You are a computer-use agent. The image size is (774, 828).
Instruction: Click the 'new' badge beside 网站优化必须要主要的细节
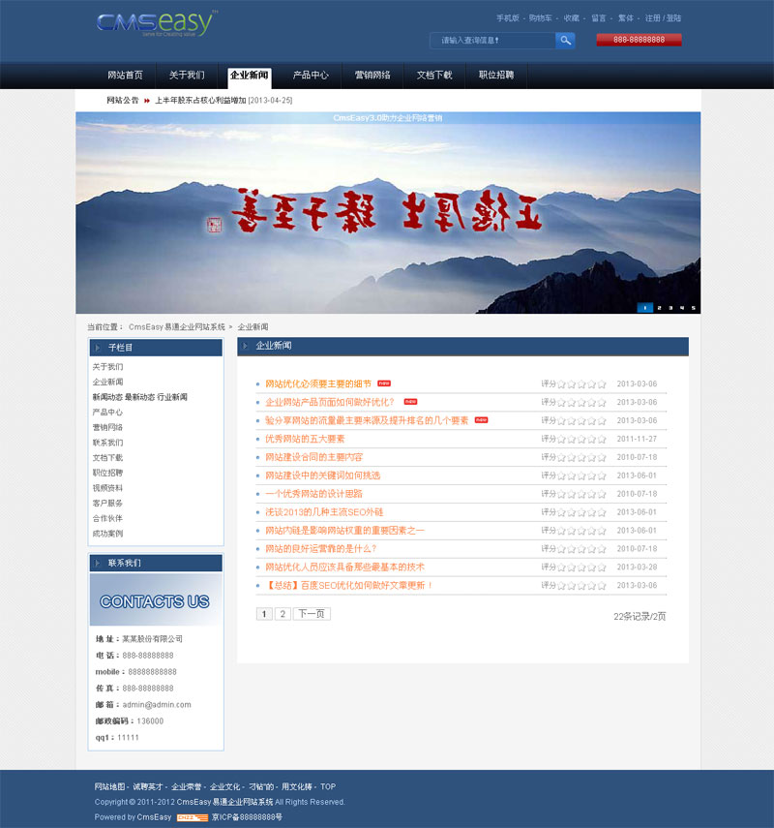pos(384,383)
